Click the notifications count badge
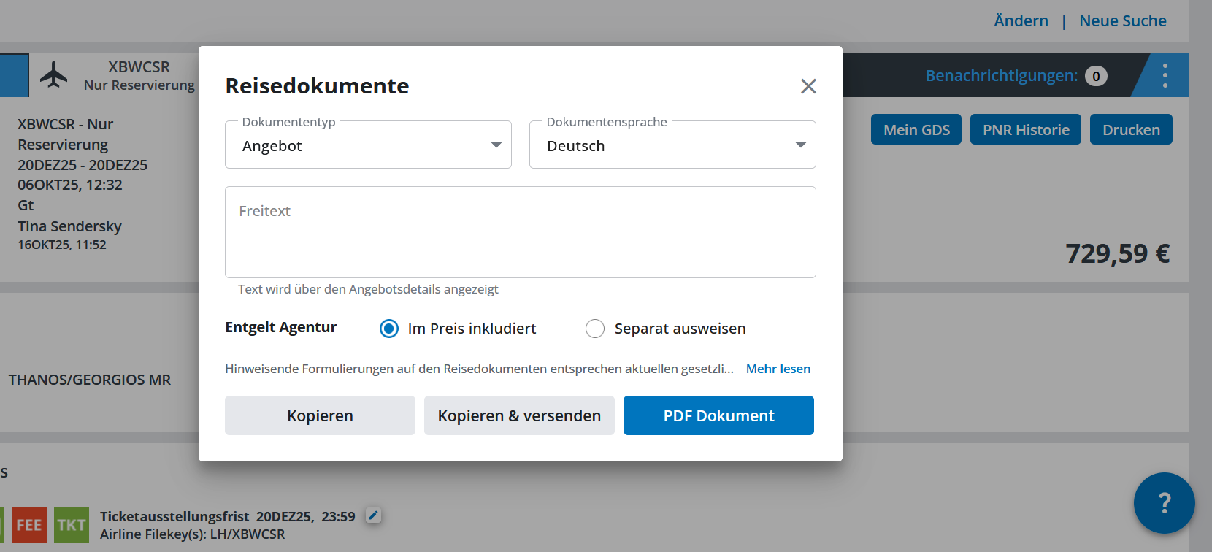This screenshot has height=552, width=1212. point(1095,76)
